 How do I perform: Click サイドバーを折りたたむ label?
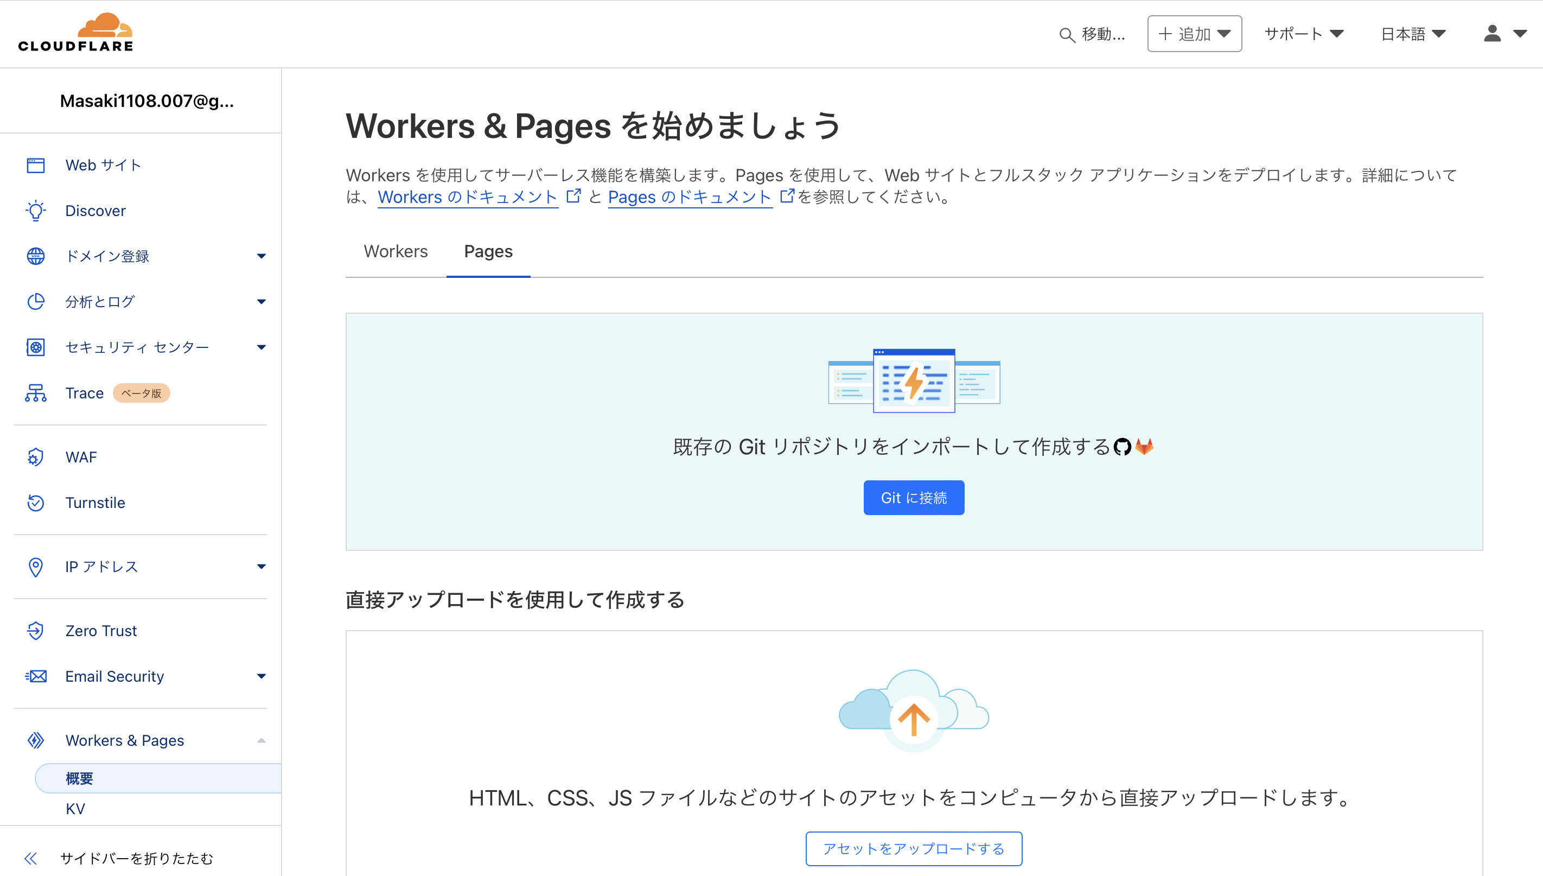137,859
